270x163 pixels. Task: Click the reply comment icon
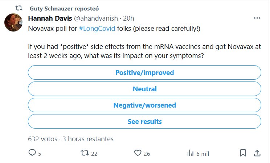[x=32, y=153]
